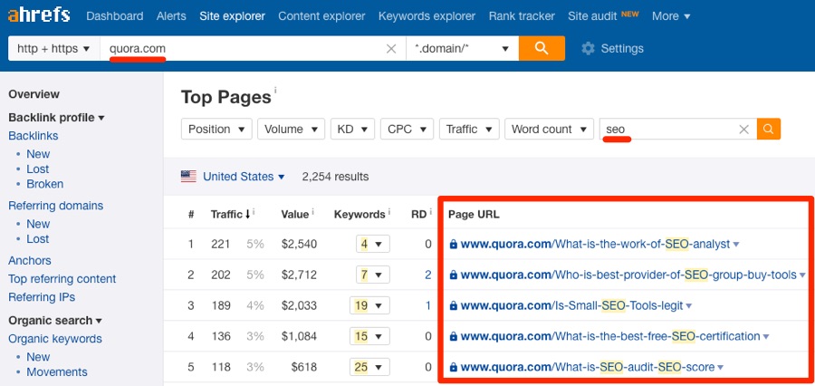Open Settings via the gear icon
Image resolution: width=815 pixels, height=386 pixels.
pos(589,49)
